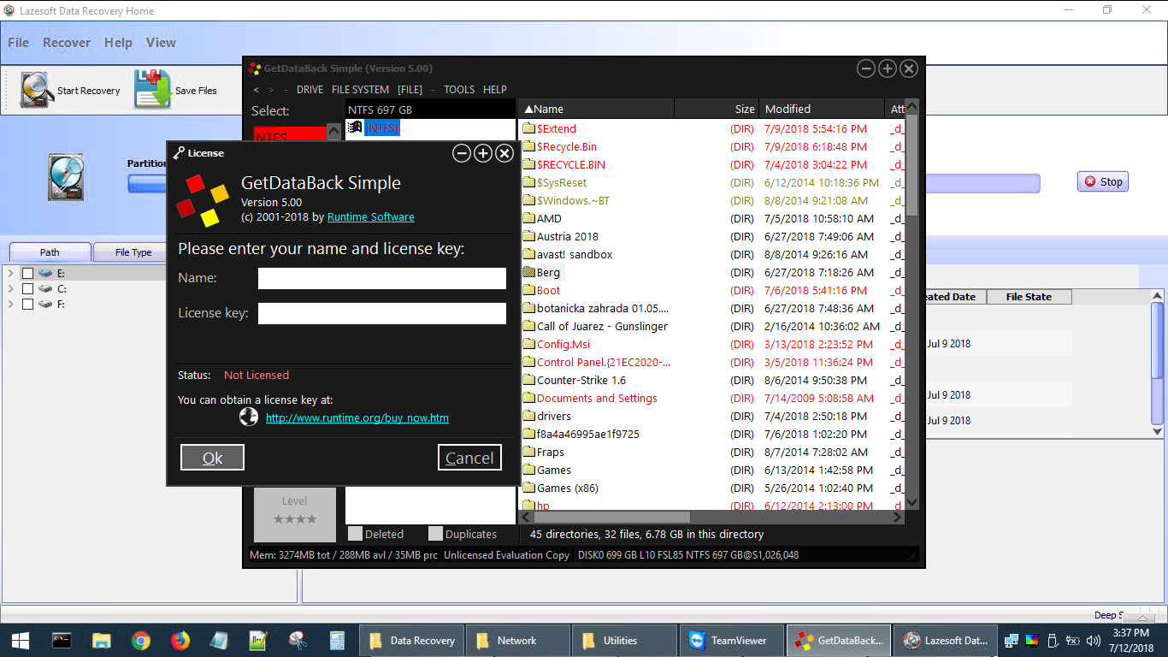Screen dimensions: 1168x657
Task: Open the Runtime Software link
Action: click(371, 217)
